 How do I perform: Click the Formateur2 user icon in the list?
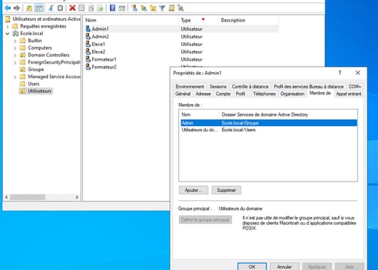coord(88,67)
